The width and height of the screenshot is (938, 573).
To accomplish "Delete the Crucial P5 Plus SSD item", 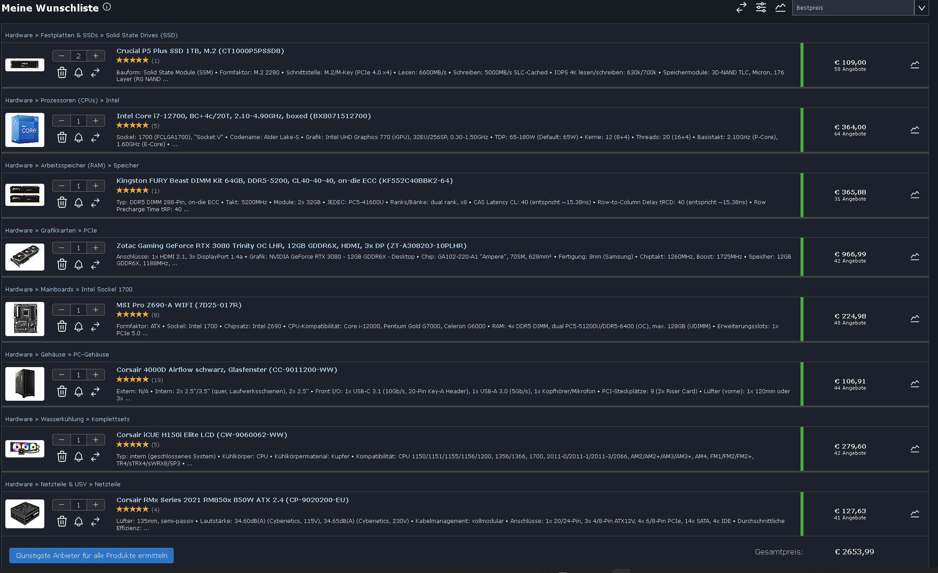I will click(62, 73).
